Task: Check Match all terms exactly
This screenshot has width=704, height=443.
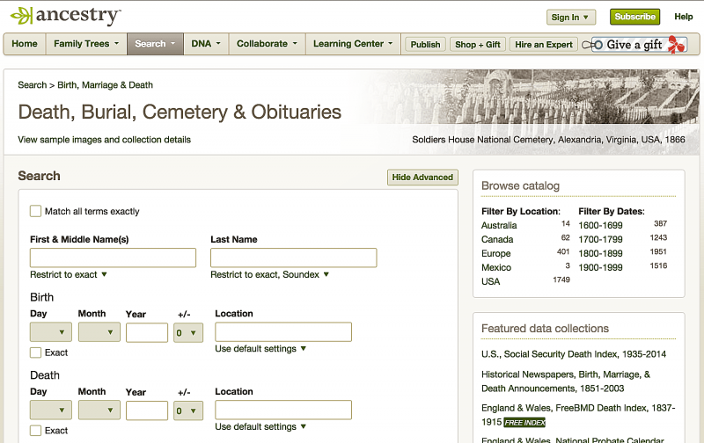Action: click(35, 211)
